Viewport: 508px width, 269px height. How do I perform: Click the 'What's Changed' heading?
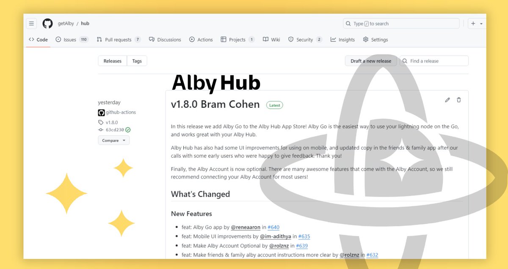(200, 194)
